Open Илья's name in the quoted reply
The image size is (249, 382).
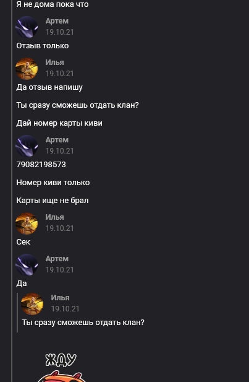(61, 298)
